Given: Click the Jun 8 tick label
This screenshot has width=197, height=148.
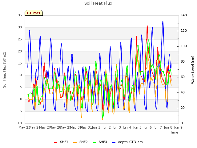Looking at the screenshot, I should 168,127.
